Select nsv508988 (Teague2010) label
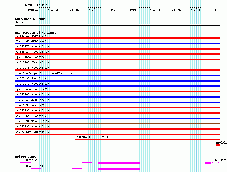 (32, 62)
